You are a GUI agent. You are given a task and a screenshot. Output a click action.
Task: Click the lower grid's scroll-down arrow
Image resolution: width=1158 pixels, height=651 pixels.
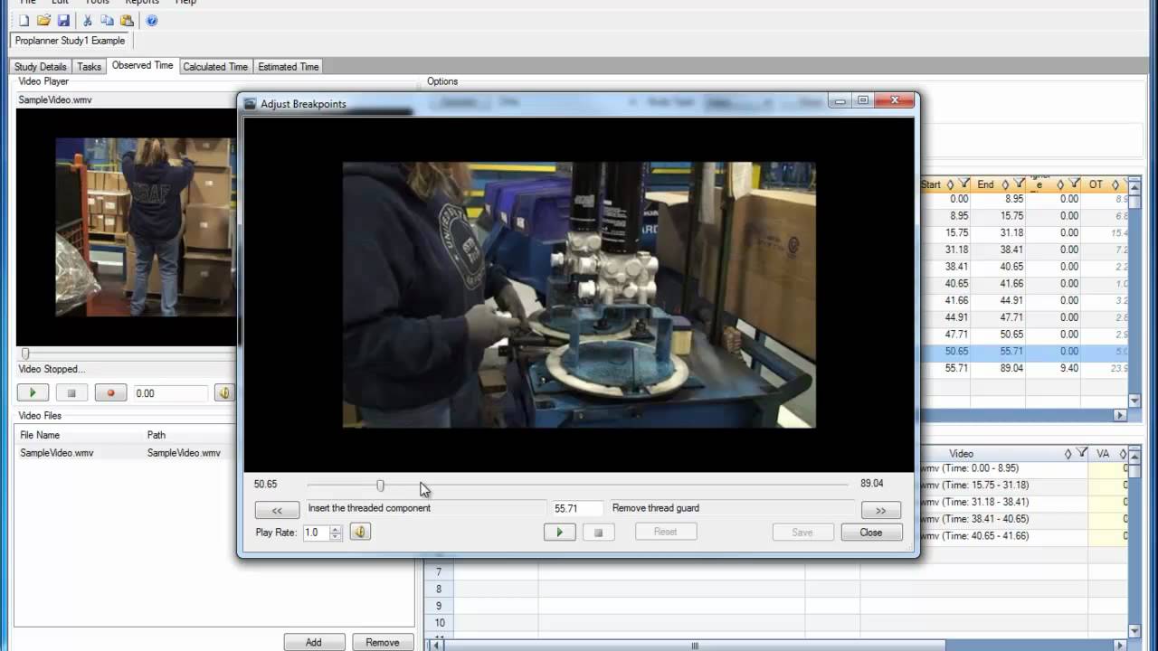click(1134, 630)
